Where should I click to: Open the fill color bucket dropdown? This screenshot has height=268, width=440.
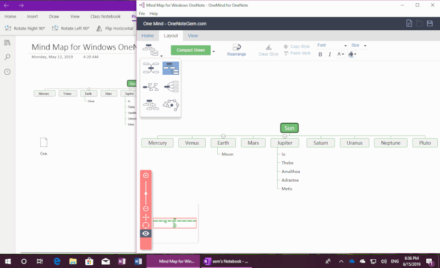coord(352,54)
